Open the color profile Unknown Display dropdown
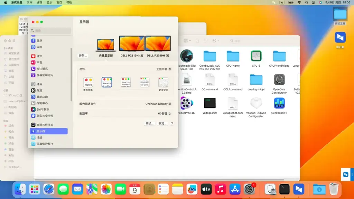The height and width of the screenshot is (199, 354). click(158, 104)
